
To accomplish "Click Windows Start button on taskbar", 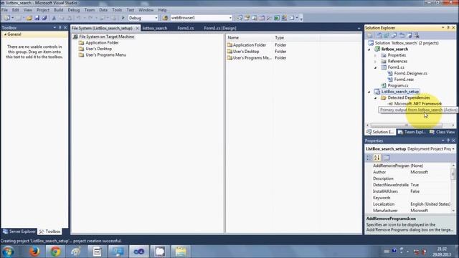I will point(8,252).
